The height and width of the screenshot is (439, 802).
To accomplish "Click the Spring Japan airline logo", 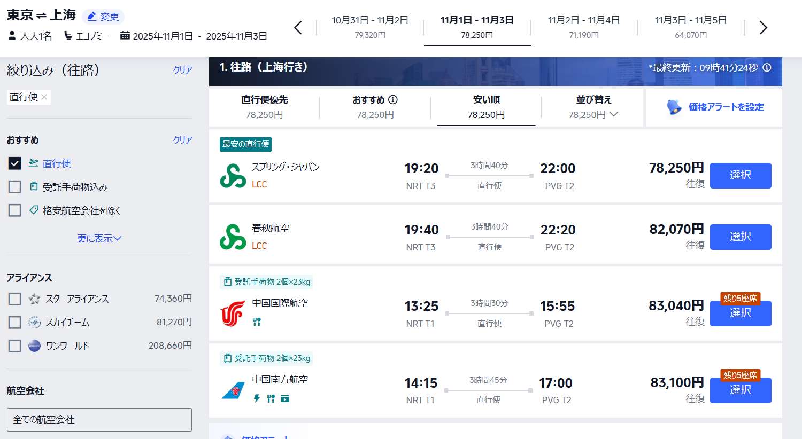I will [x=233, y=176].
